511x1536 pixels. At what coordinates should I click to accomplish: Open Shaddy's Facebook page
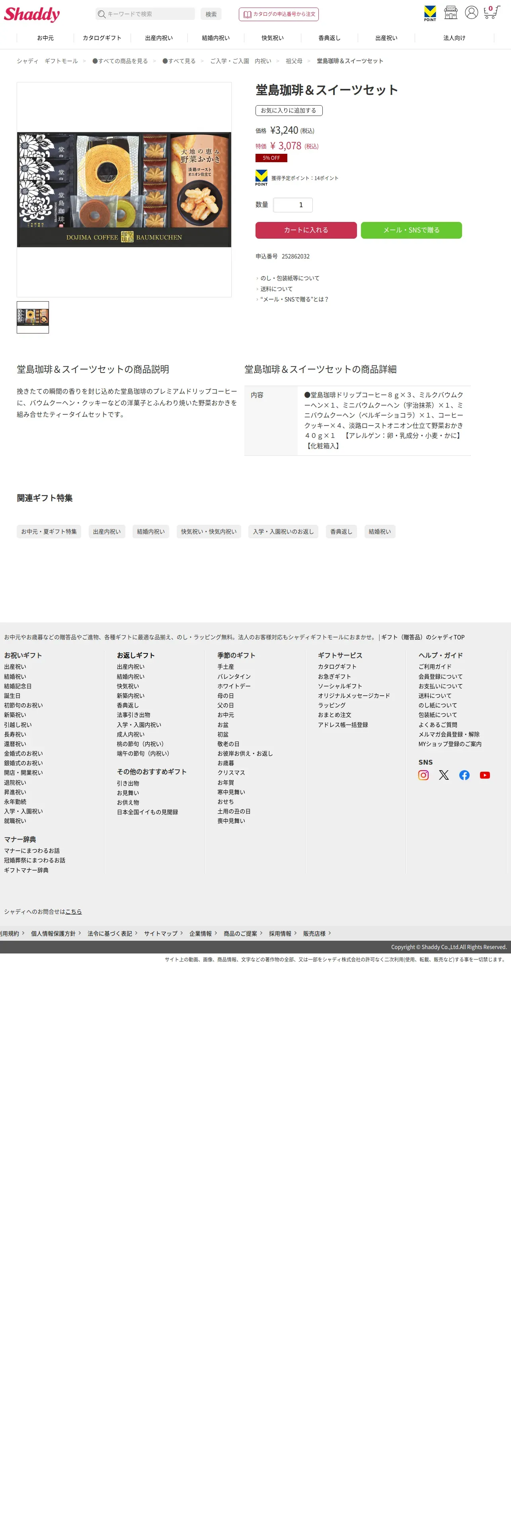point(464,775)
